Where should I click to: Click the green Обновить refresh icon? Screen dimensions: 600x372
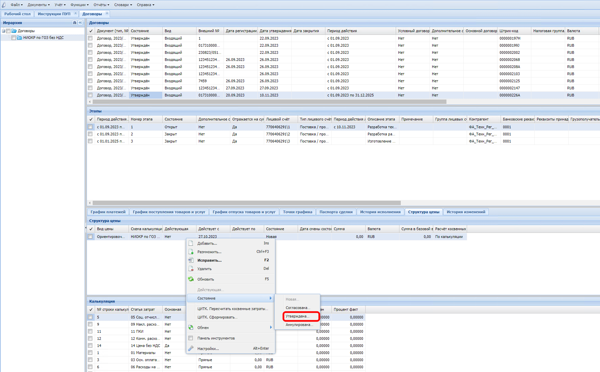[191, 279]
